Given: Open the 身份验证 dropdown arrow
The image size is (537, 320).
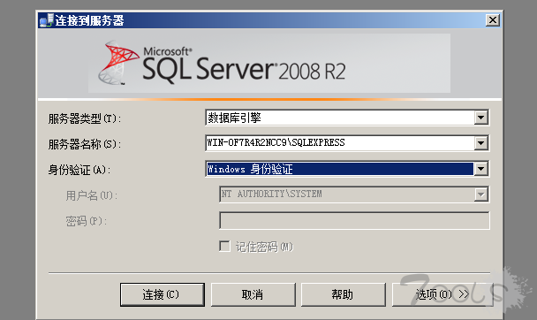Looking at the screenshot, I should pos(480,169).
